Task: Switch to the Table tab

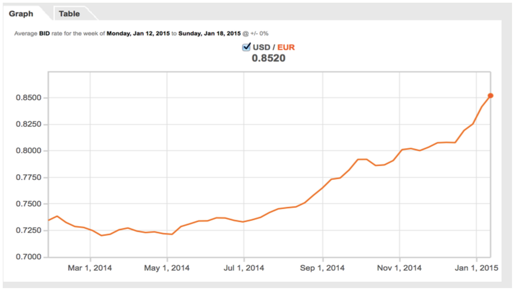Action: click(69, 14)
